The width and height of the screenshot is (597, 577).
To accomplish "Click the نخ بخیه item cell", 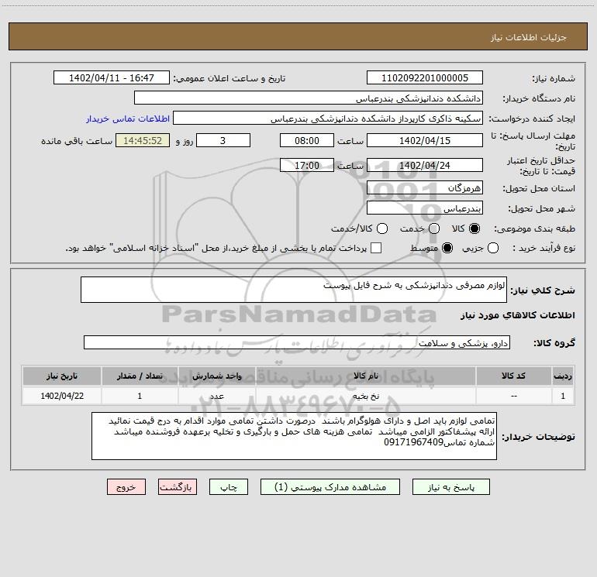I will 365,397.
